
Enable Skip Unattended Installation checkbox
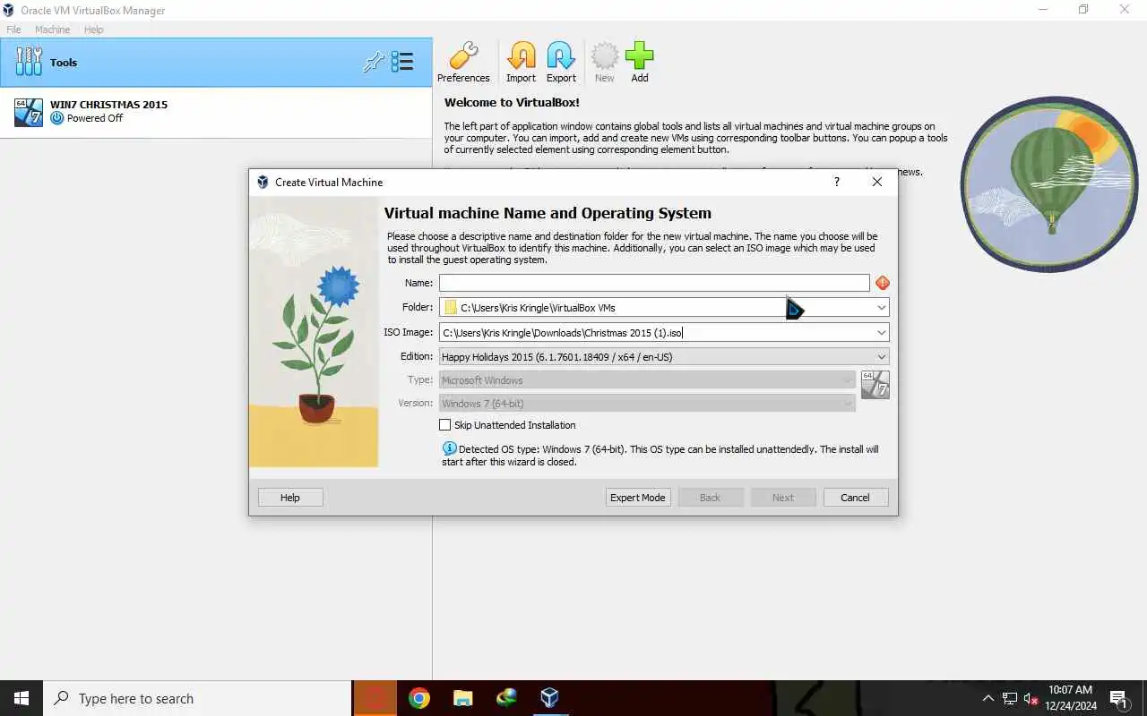pyautogui.click(x=445, y=425)
